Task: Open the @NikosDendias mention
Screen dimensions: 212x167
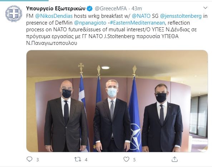Action: [x=54, y=16]
